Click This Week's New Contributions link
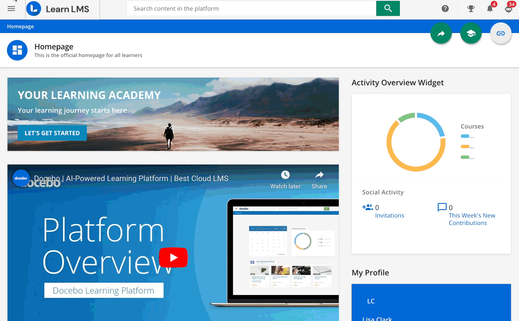The width and height of the screenshot is (519, 321). pyautogui.click(x=471, y=219)
